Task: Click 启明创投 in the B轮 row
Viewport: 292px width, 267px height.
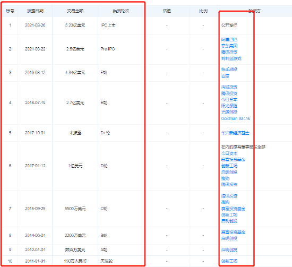Action: point(229,238)
